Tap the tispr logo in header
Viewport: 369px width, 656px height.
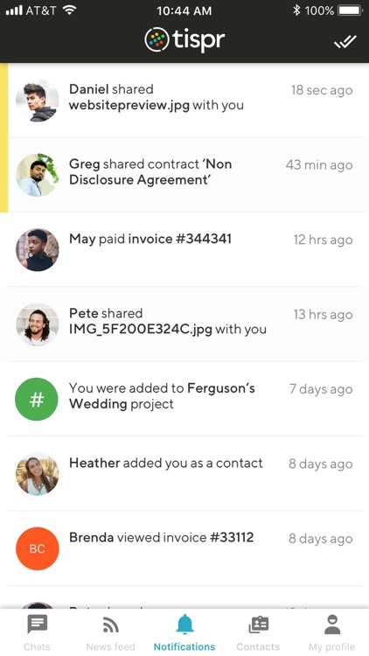(184, 40)
